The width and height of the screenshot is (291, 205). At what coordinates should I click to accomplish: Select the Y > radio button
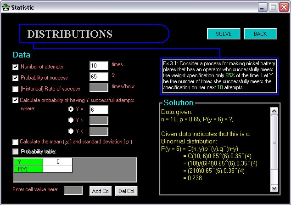71,120
